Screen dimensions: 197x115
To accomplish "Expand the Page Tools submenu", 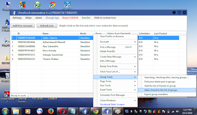I will tap(115, 81).
